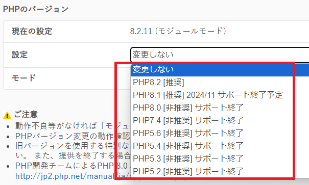Select PHP5.6 [非推奨] サポート終了 option
This screenshot has width=309, height=185.
tap(220, 134)
